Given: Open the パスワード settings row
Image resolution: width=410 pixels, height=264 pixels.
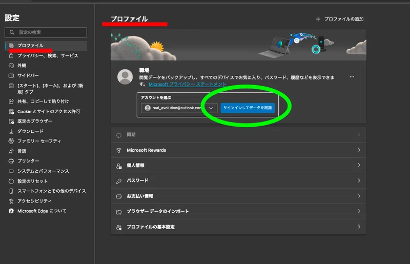Looking at the screenshot, I should [x=238, y=180].
